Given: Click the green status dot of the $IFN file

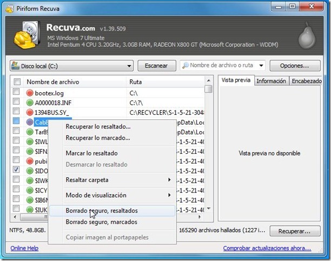Looking at the screenshot, I should click(30, 151).
